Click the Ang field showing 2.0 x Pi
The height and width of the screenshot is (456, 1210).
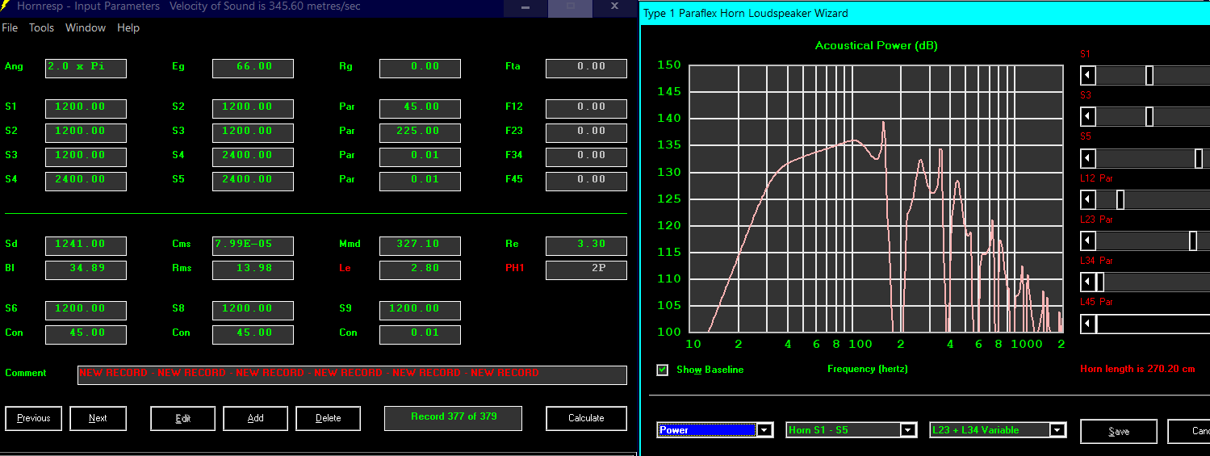coord(86,68)
